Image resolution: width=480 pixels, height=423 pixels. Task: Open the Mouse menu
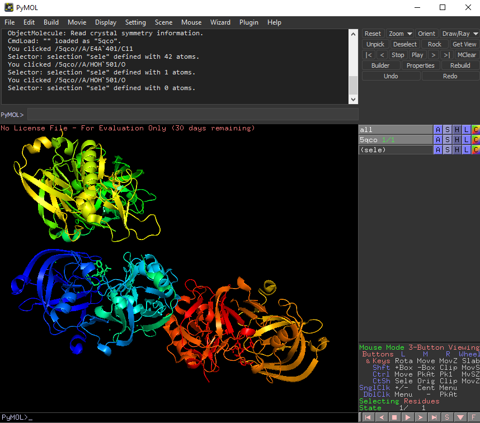tap(191, 22)
